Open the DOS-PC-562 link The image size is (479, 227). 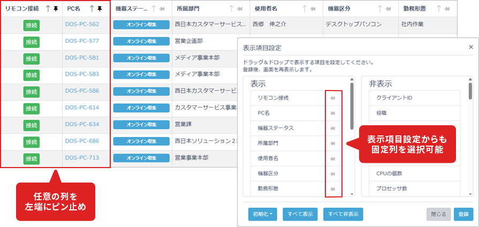point(82,24)
